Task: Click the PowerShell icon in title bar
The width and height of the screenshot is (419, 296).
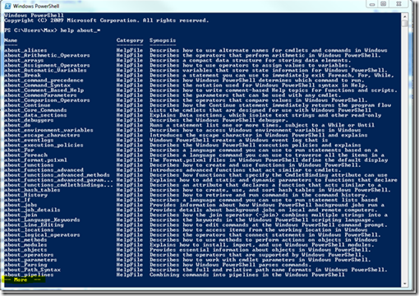Action: click(x=7, y=6)
